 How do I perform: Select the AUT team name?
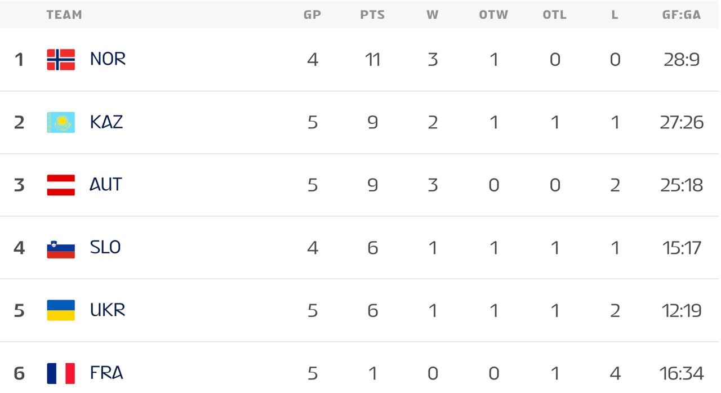106,185
